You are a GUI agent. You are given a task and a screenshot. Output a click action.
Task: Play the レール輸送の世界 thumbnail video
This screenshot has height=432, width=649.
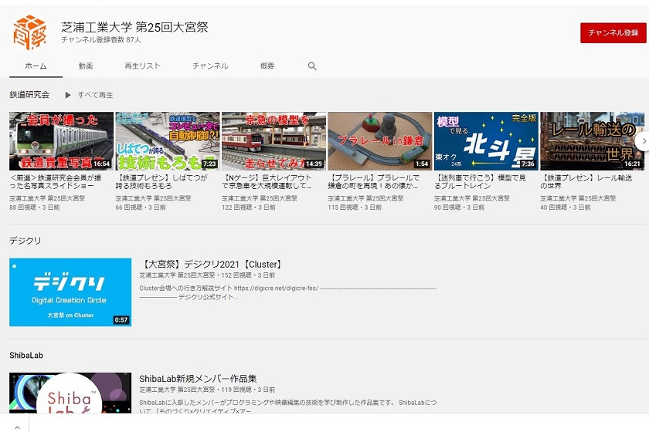[593, 141]
